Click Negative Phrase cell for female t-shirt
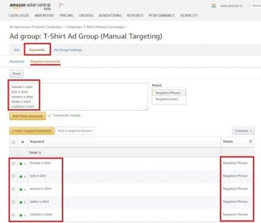 click(235, 163)
